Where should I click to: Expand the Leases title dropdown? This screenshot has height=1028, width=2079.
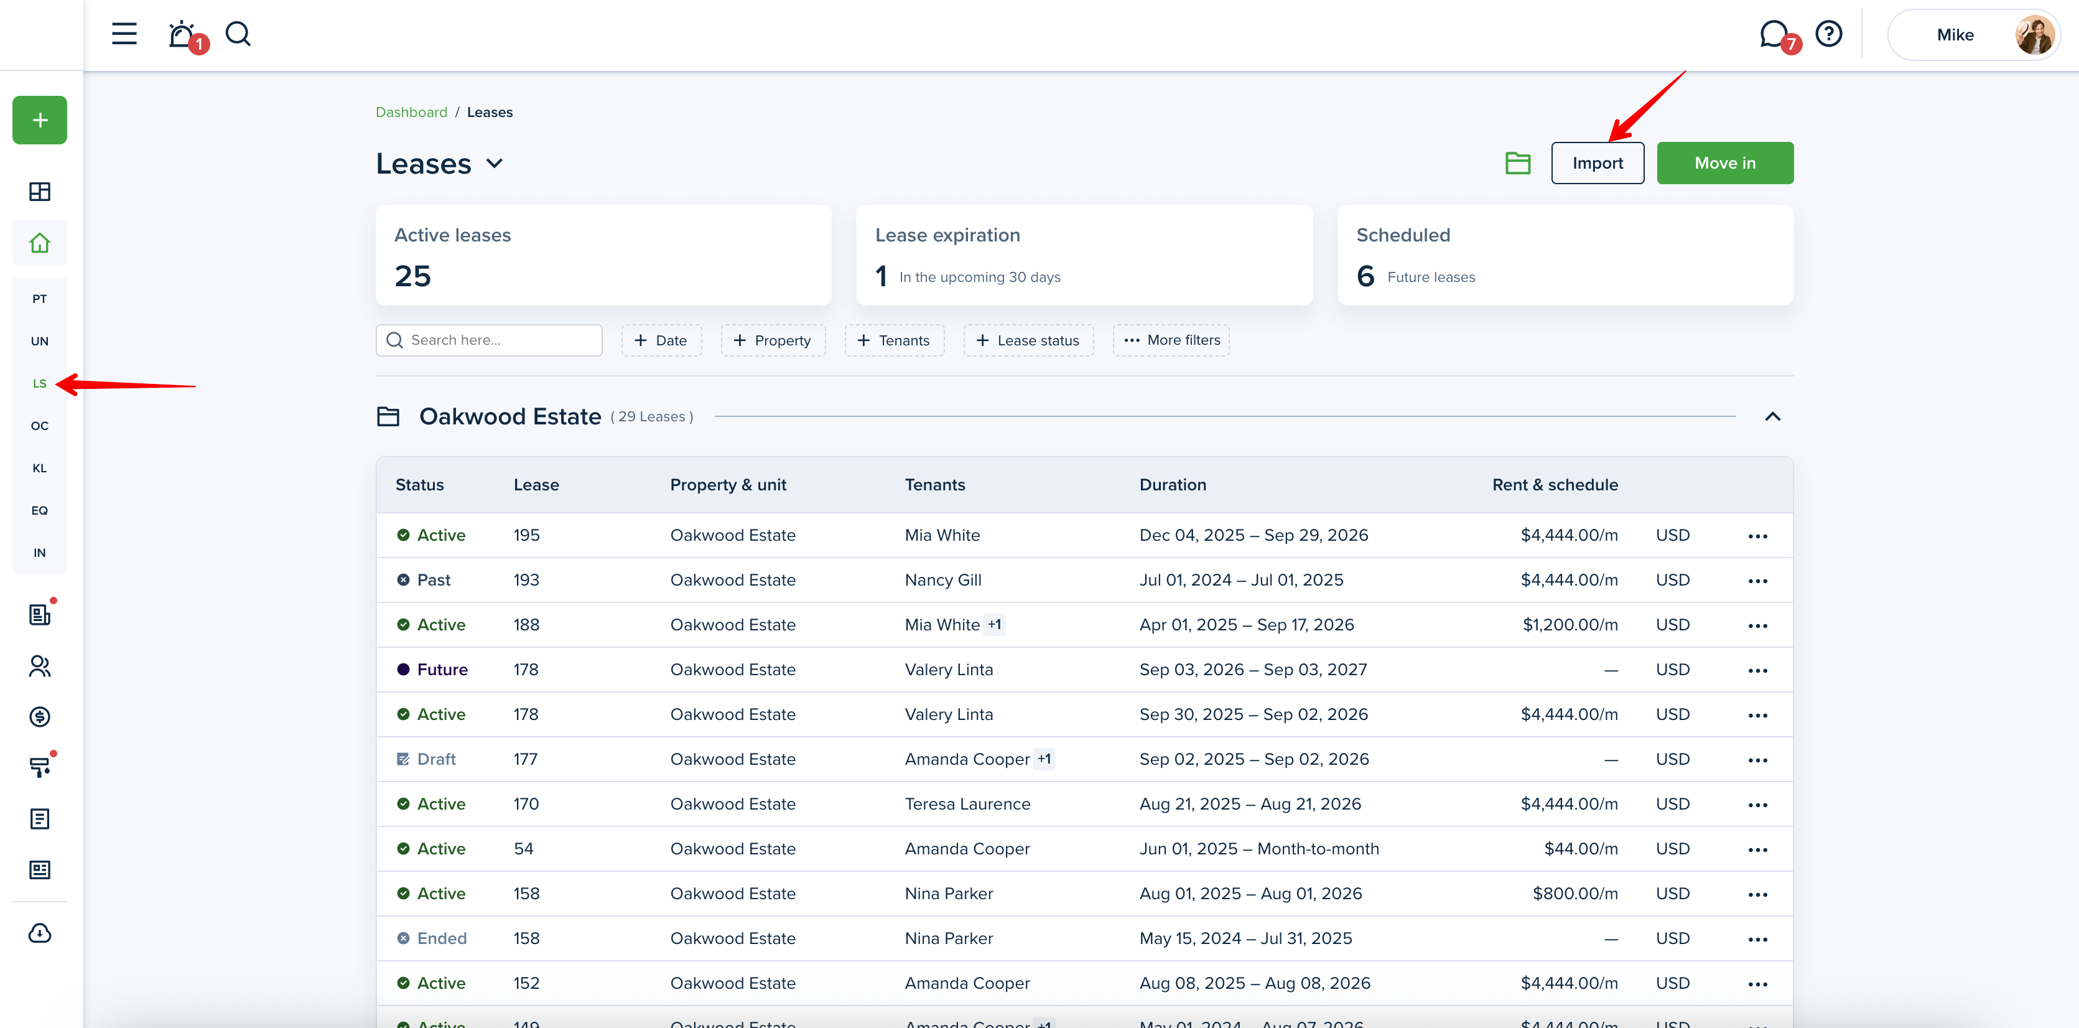(495, 164)
